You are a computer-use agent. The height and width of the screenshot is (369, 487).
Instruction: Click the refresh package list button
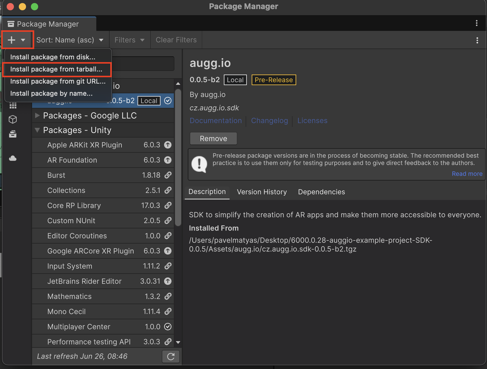[x=171, y=357]
